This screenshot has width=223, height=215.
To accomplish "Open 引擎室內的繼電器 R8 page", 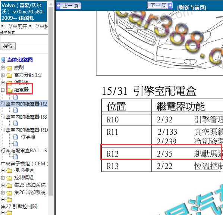I will pos(24,117).
